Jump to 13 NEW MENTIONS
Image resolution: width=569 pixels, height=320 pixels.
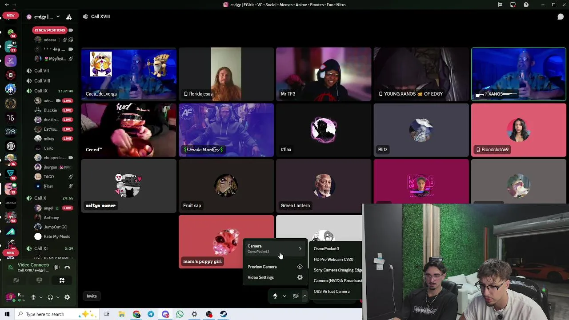tap(49, 30)
